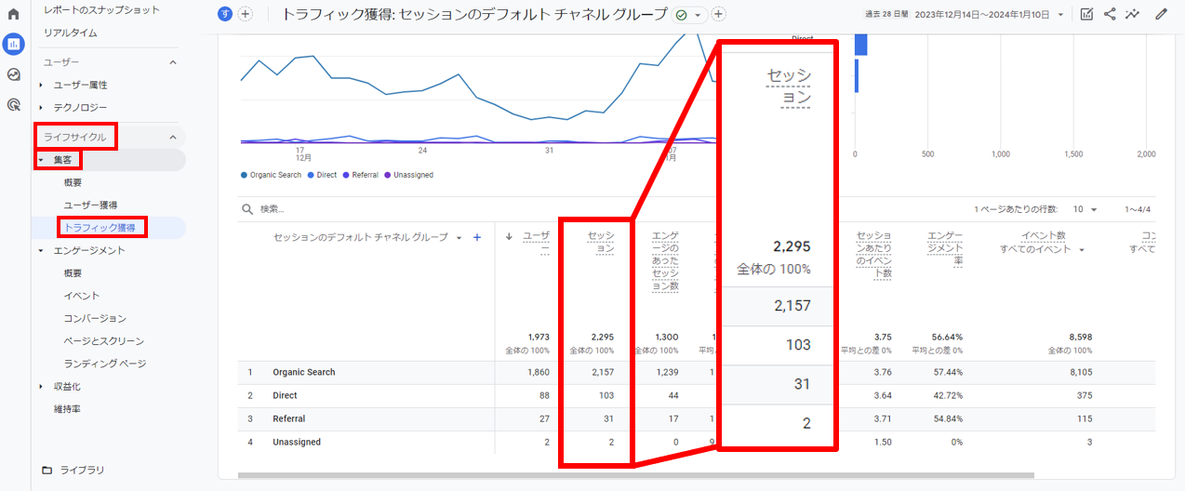Viewport: 1185px width, 491px height.
Task: Select Unassigned table row label
Action: (296, 442)
